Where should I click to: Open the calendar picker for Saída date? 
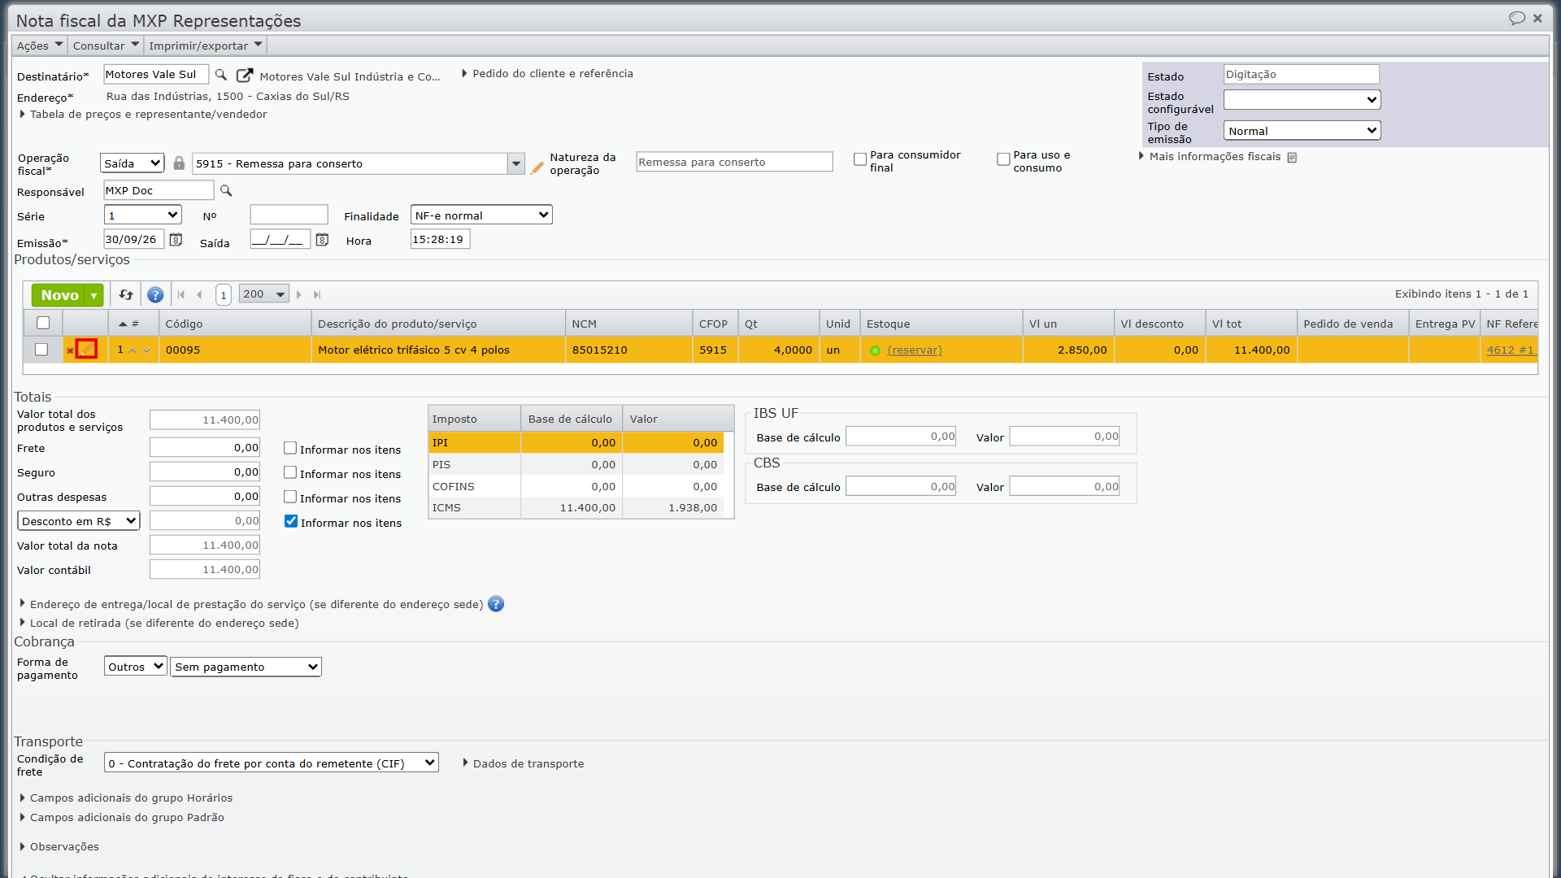click(x=322, y=240)
